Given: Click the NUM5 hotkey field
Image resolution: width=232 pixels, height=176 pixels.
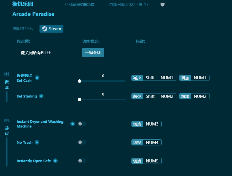Looking at the screenshot, I should [152, 161].
